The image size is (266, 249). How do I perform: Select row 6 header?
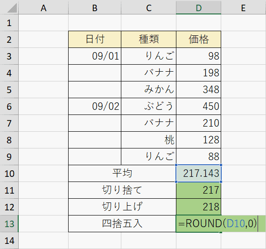(9, 107)
